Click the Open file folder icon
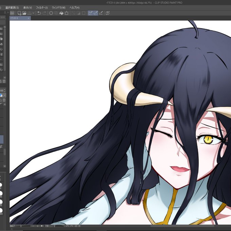The height and width of the screenshot is (231, 231). click(x=24, y=13)
